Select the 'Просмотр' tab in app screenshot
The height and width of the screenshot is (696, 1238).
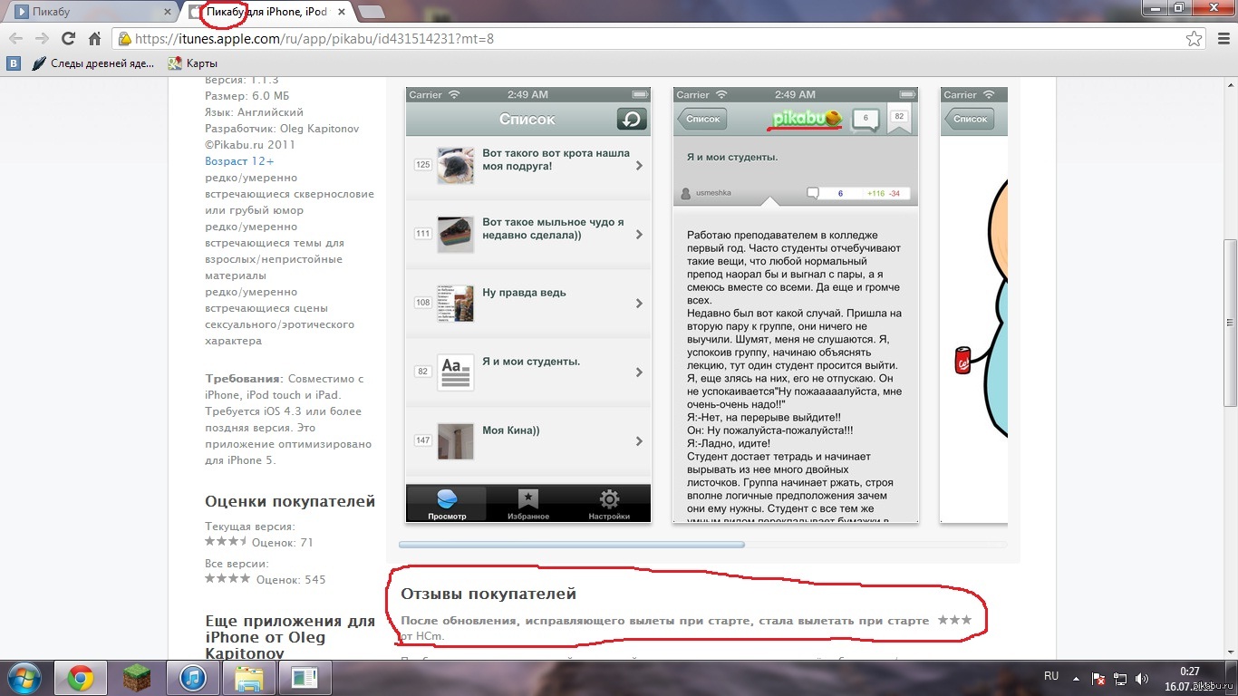pyautogui.click(x=447, y=504)
